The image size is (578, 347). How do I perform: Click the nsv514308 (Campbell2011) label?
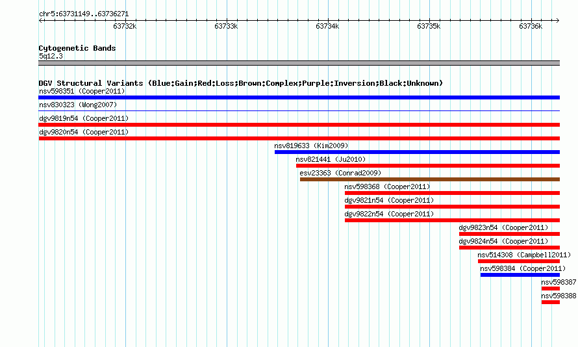[524, 255]
